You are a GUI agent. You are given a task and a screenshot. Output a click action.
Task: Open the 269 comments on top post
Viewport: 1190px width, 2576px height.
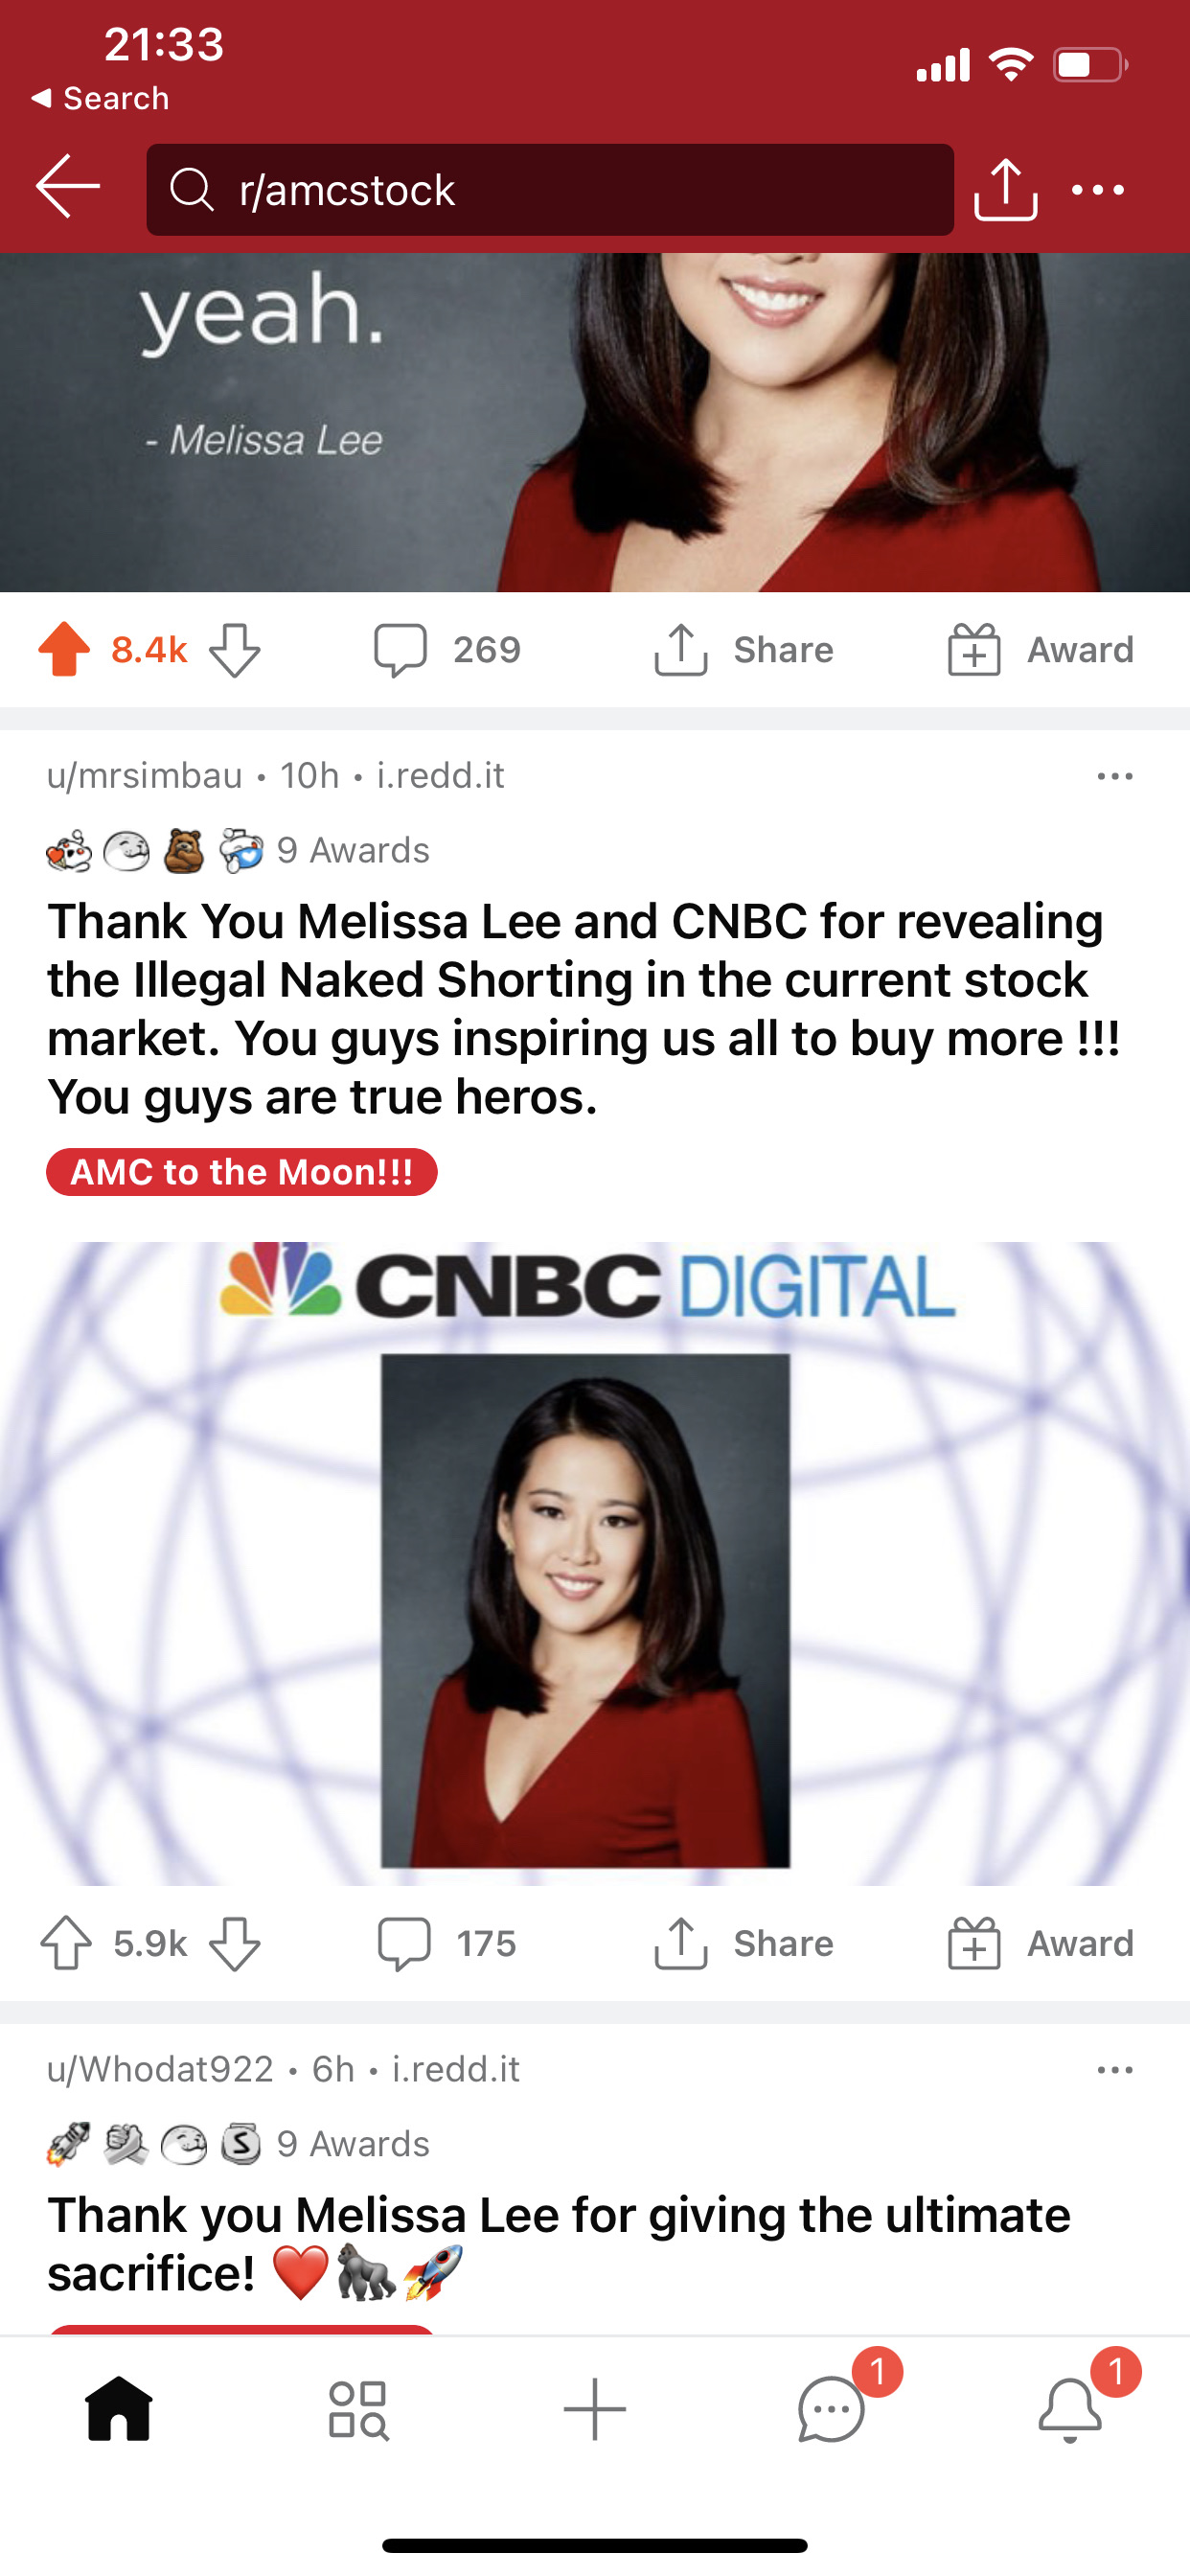point(447,650)
